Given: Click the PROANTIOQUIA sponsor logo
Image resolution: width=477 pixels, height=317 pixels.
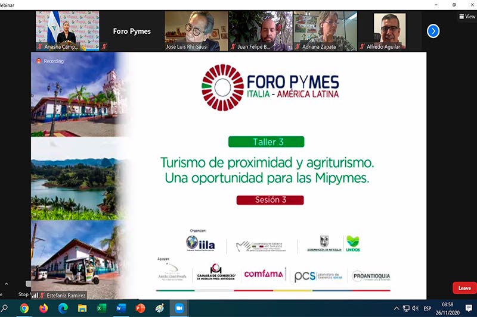Looking at the screenshot, I should (x=371, y=276).
